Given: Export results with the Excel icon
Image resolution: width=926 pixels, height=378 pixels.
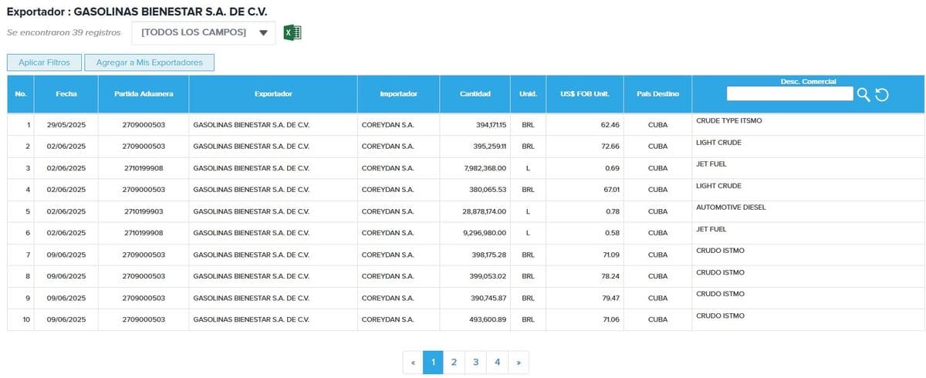Looking at the screenshot, I should coord(292,32).
